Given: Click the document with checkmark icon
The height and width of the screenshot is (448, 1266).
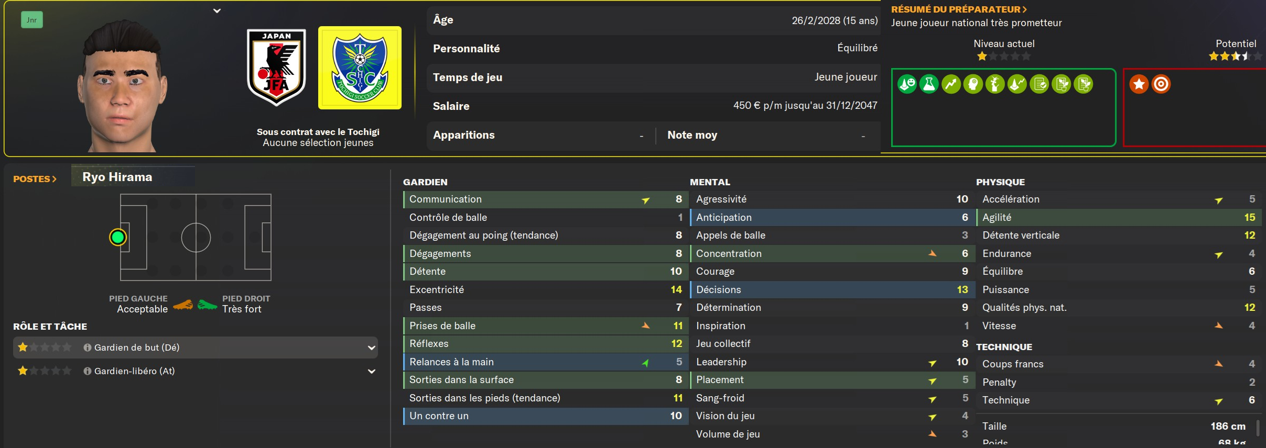Looking at the screenshot, I should 1039,84.
